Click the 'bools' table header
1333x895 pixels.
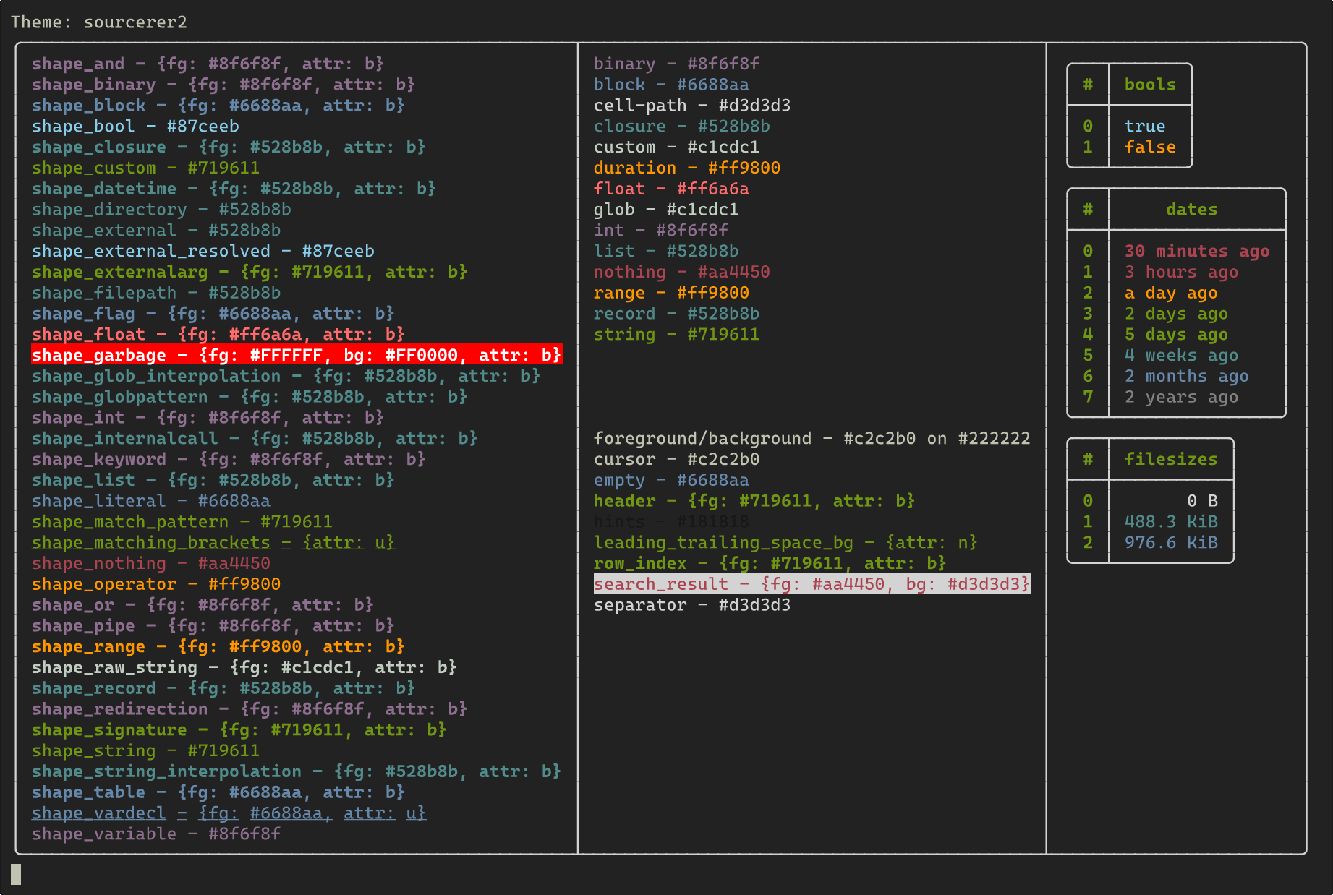tap(1150, 85)
